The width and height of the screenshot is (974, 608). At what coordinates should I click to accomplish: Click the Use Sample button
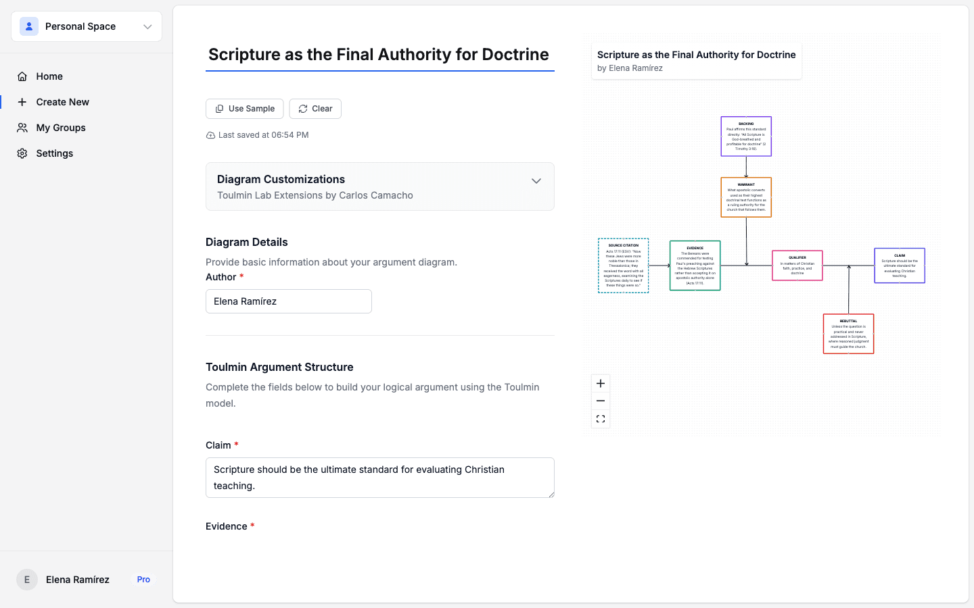244,108
